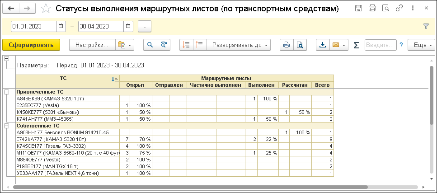This screenshot has height=193, width=437.
Task: Open the Разворачивать до dropdown
Action: [239, 45]
